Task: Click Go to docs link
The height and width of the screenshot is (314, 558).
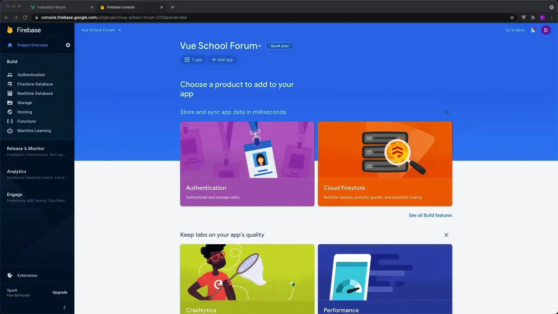Action: (x=515, y=30)
